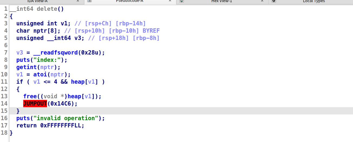Select the Pseudocode-A tab

[x=129, y=1]
